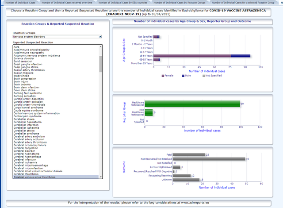Select Brain injury reaction

(21, 81)
